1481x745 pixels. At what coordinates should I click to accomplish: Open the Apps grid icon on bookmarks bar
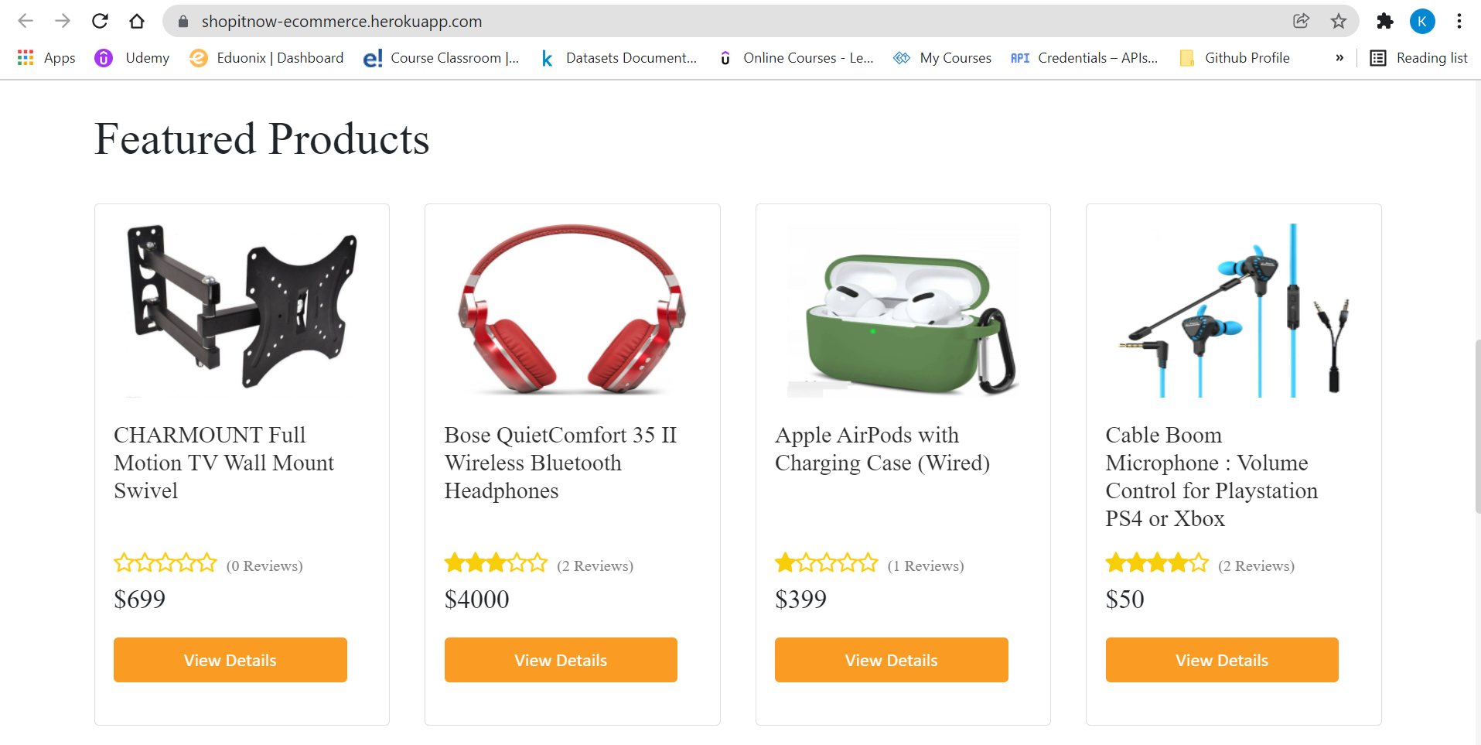[x=26, y=57]
